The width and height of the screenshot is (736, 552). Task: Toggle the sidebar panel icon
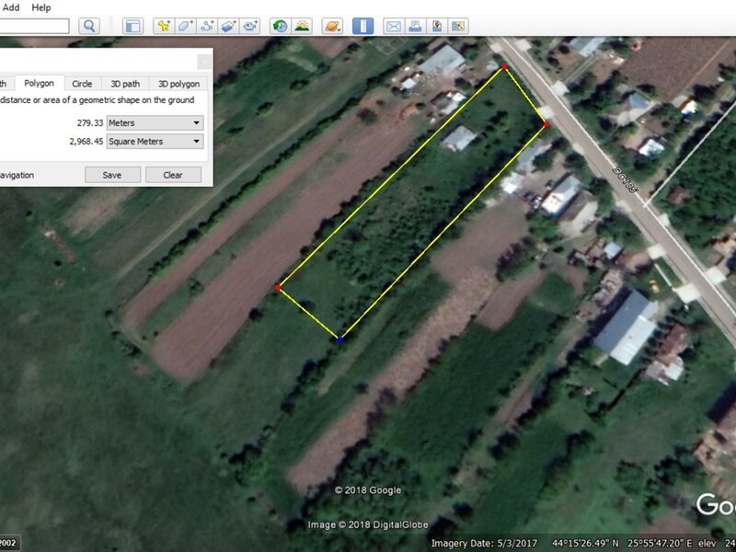coord(132,27)
